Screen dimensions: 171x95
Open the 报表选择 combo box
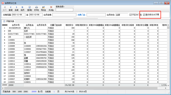coord(64,10)
